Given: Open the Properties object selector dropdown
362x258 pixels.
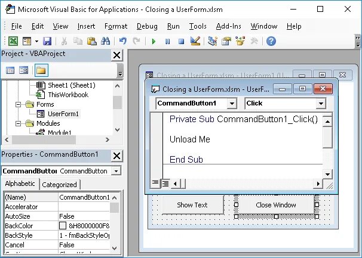Looking at the screenshot, I should click(116, 171).
